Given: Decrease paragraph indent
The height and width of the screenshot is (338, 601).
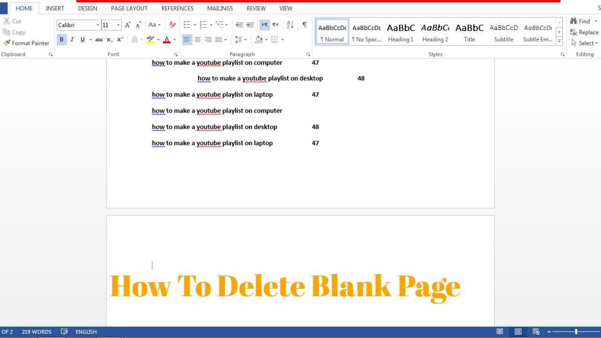Looking at the screenshot, I should point(239,25).
